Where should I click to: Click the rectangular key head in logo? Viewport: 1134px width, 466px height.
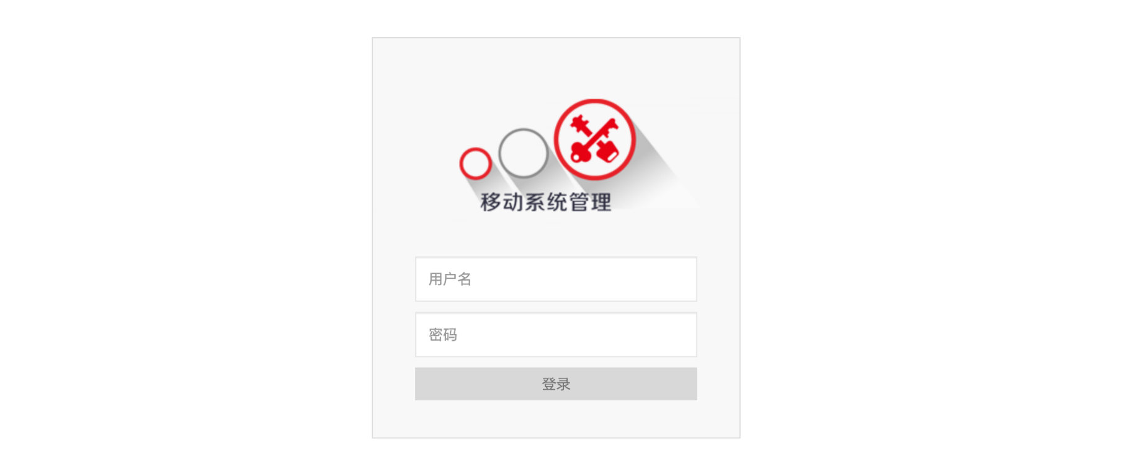tap(607, 151)
